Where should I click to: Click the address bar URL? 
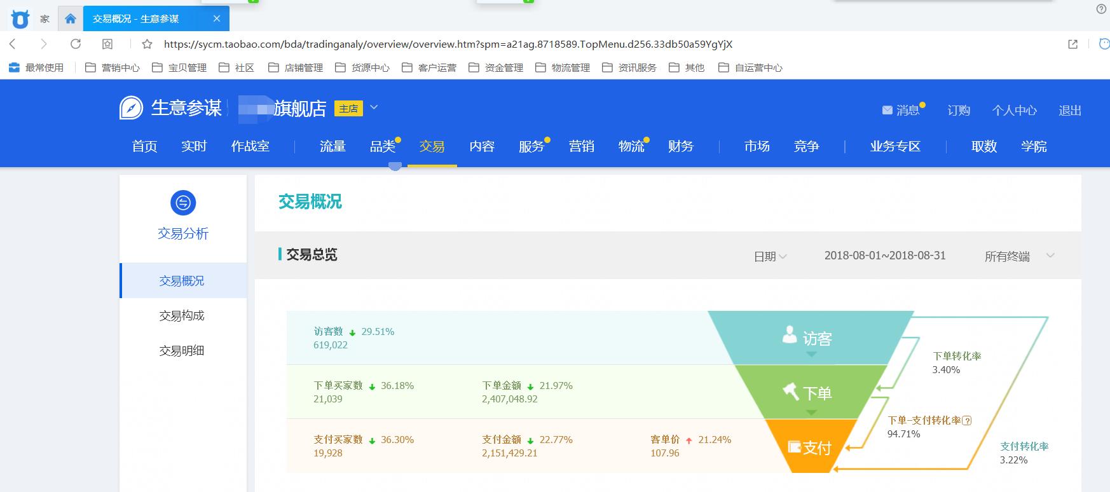click(448, 44)
